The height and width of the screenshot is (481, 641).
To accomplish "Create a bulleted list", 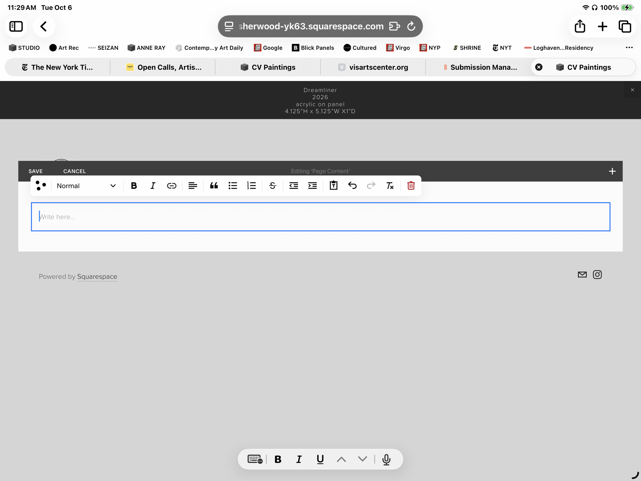I will click(233, 186).
